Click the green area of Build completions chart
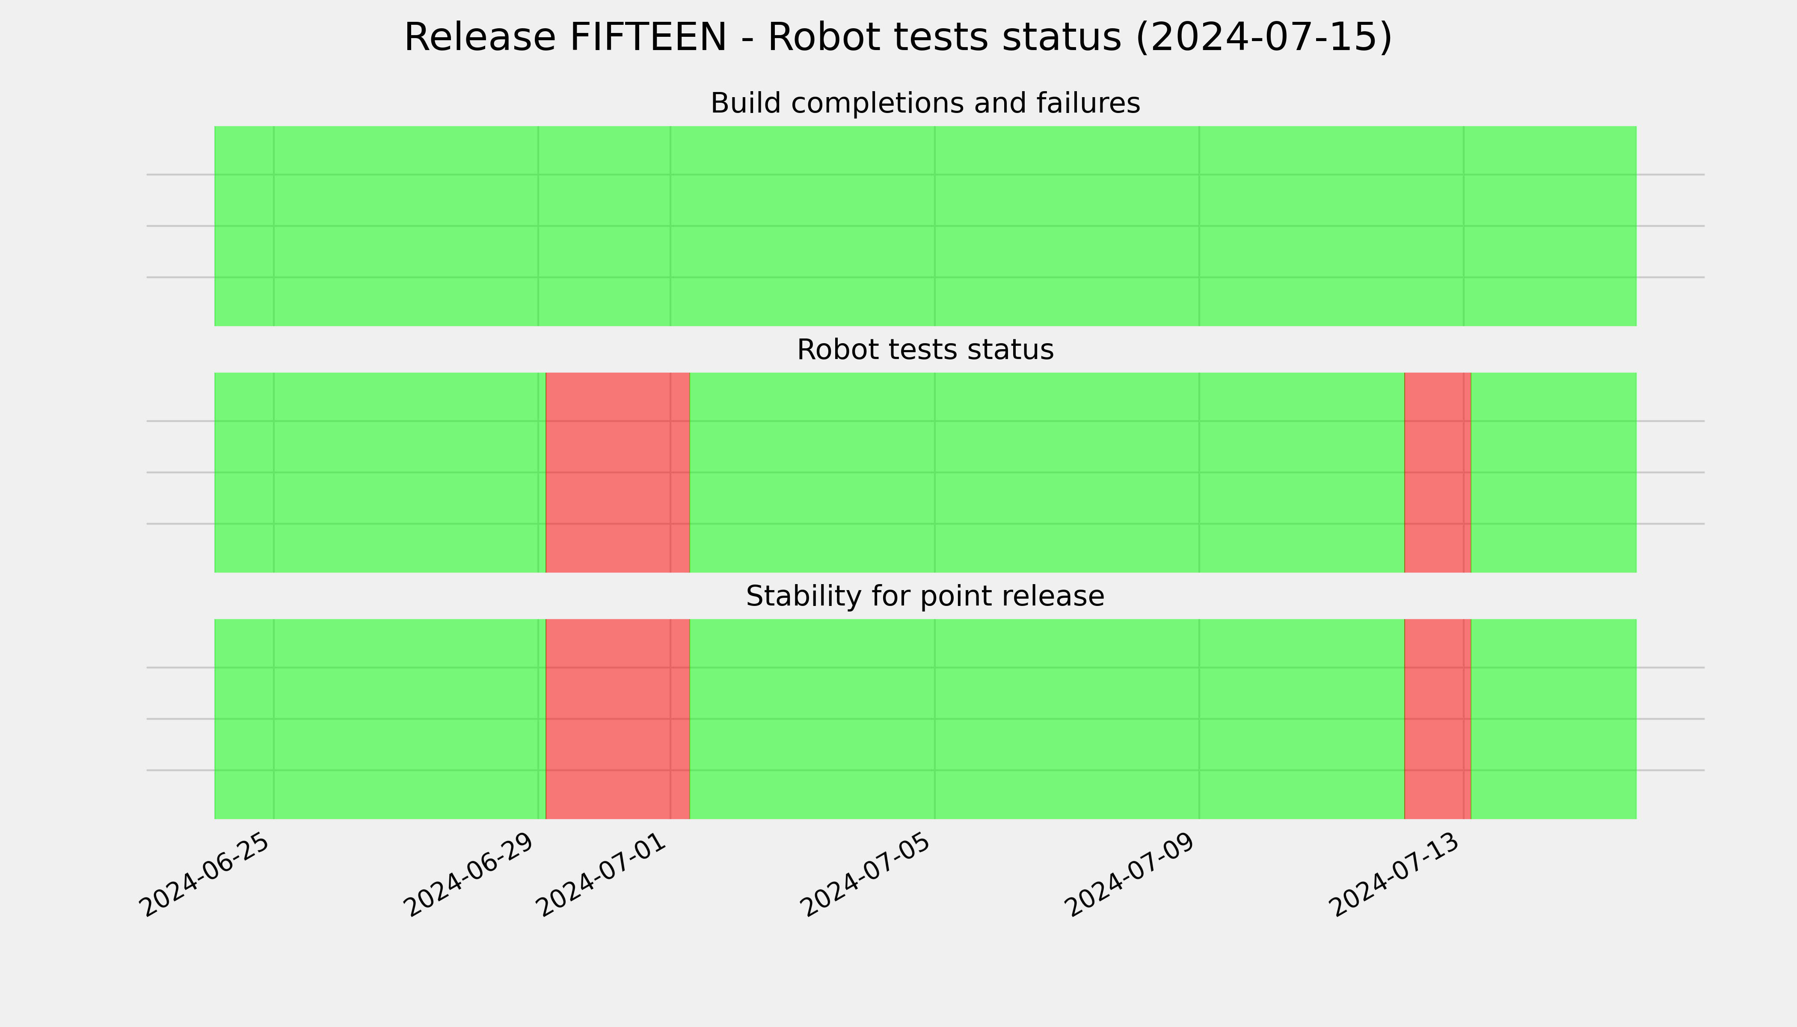The height and width of the screenshot is (1027, 1797). click(925, 226)
